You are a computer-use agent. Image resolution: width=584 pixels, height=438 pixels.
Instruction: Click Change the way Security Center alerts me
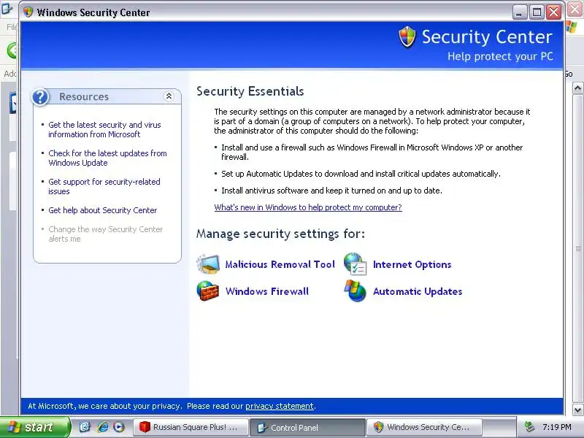click(x=106, y=234)
